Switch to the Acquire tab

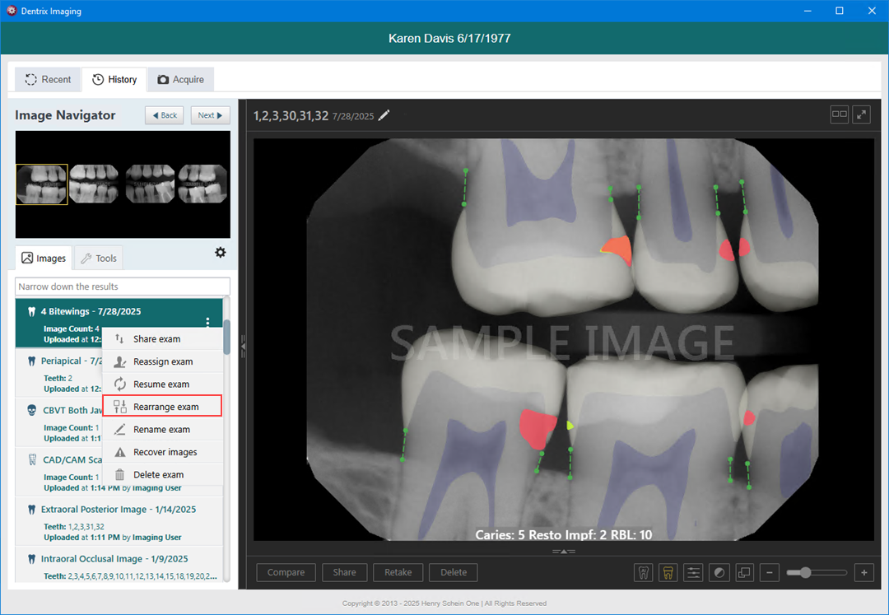(x=180, y=80)
